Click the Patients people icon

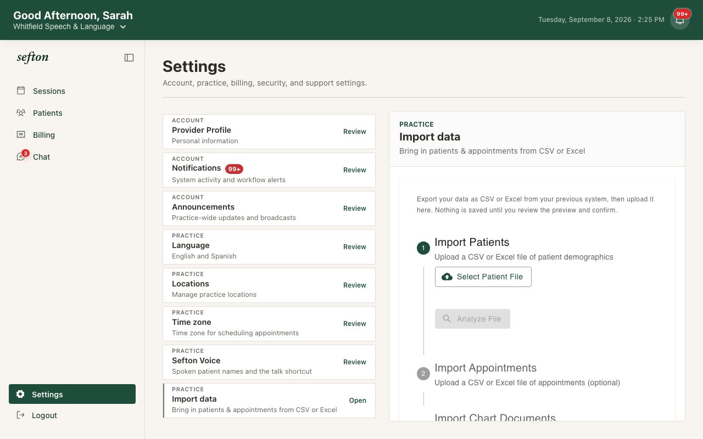pos(21,112)
